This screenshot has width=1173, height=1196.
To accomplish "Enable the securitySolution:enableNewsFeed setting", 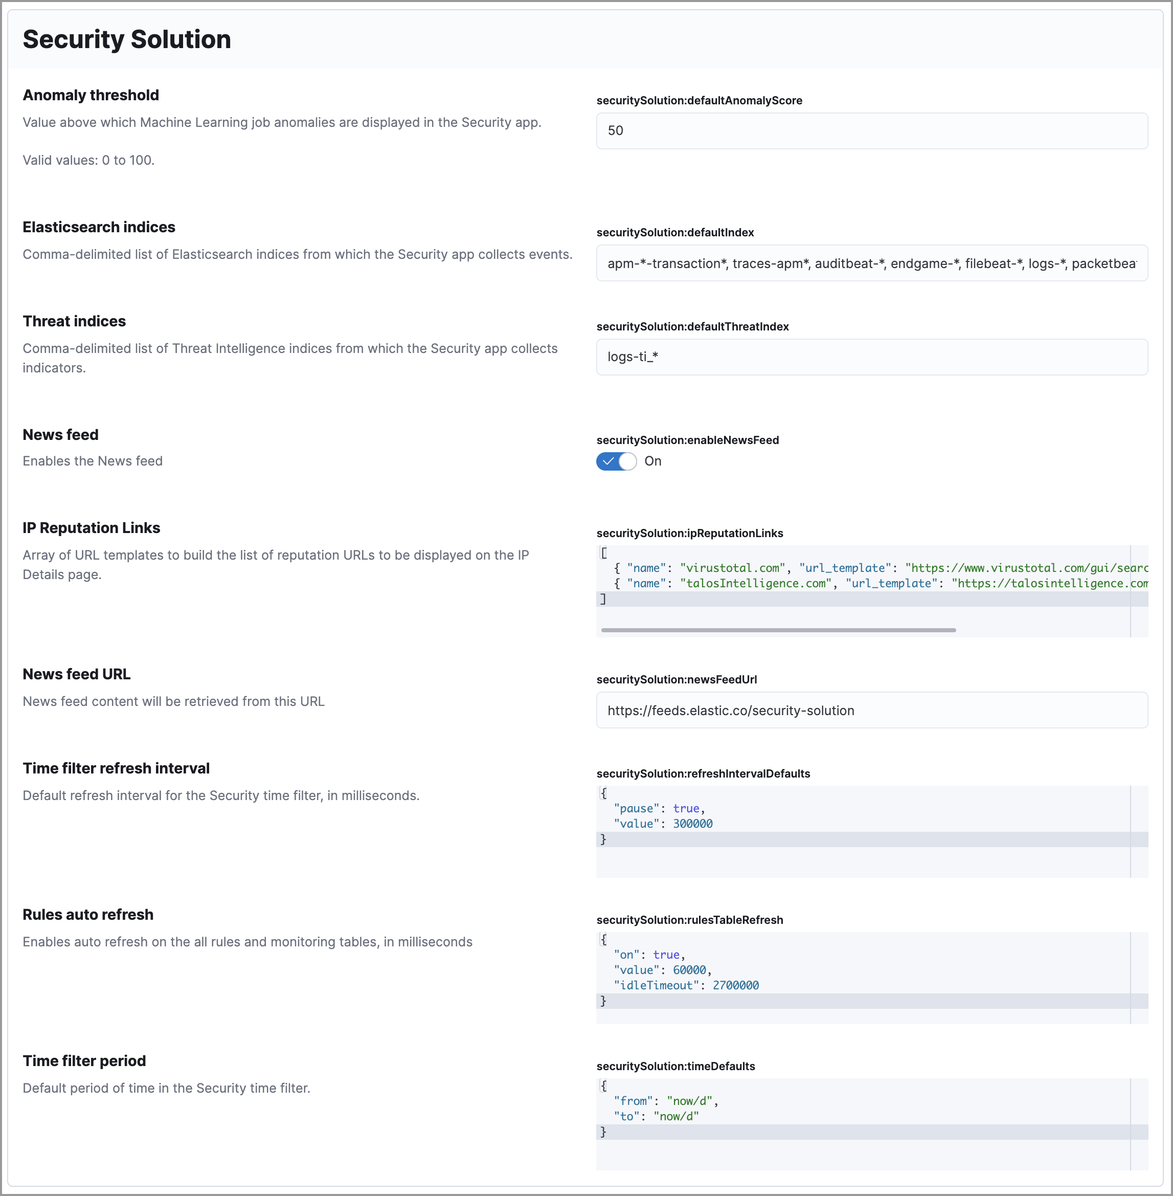I will tap(616, 461).
